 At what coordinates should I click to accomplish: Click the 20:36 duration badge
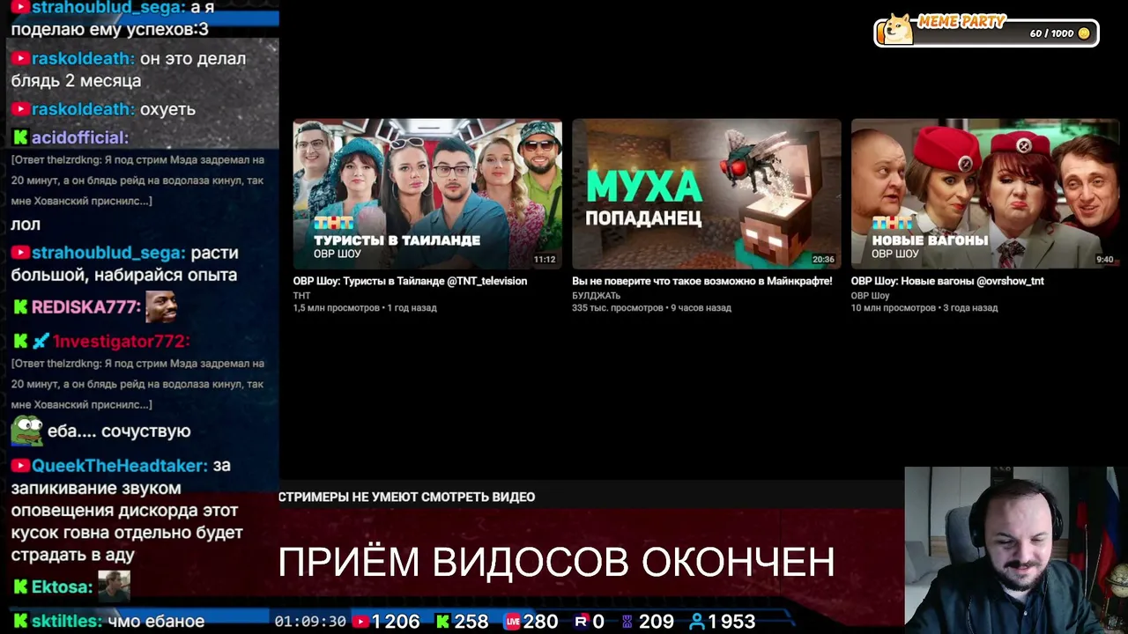point(823,260)
